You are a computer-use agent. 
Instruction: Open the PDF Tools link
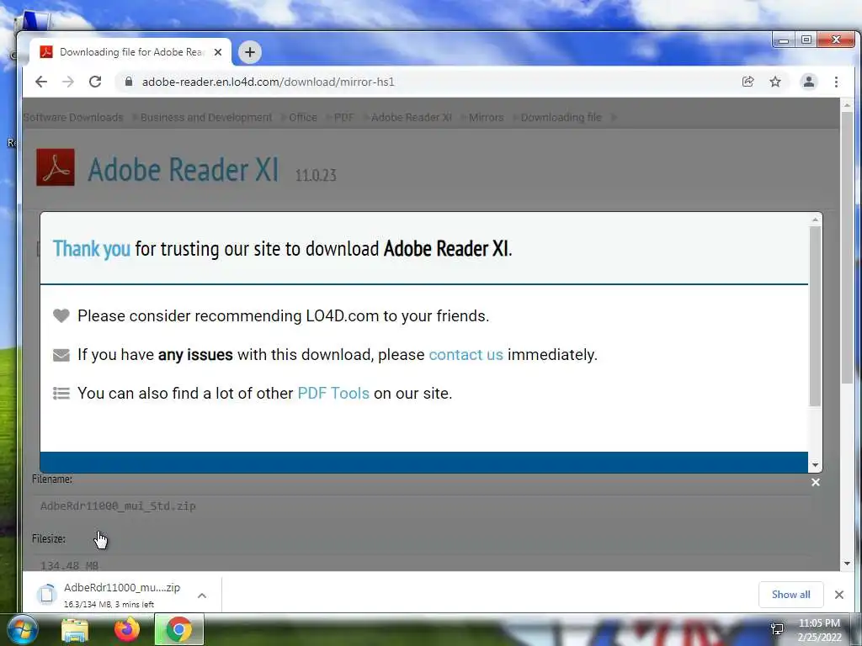333,394
